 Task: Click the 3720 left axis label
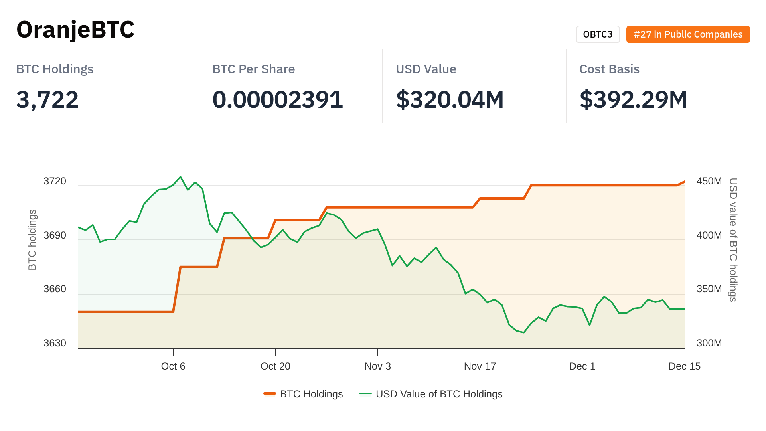tap(55, 181)
